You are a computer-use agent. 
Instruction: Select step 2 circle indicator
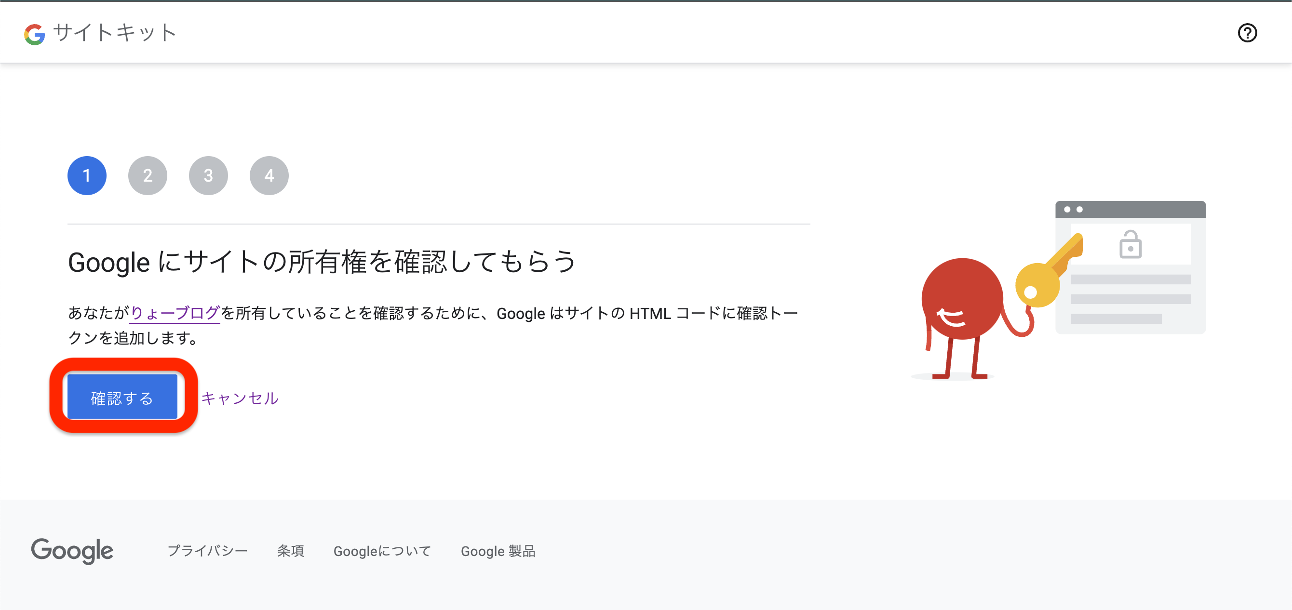click(x=148, y=175)
